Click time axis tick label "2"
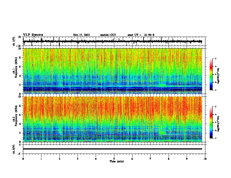The height and width of the screenshot is (178, 231). pyautogui.click(x=60, y=159)
